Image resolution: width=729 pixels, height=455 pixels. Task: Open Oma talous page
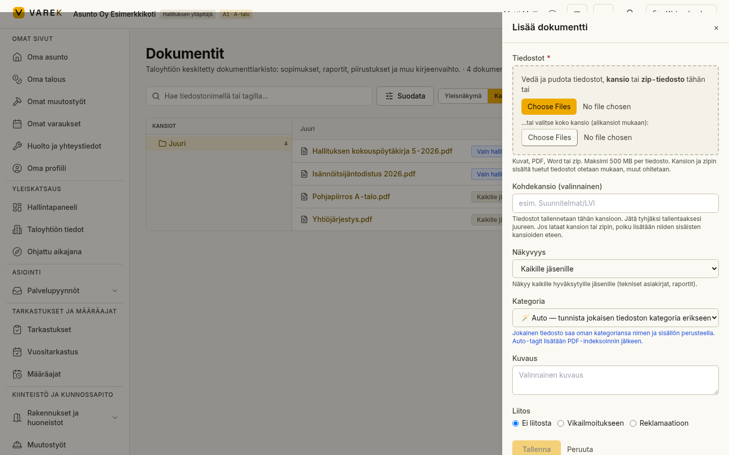65,79
